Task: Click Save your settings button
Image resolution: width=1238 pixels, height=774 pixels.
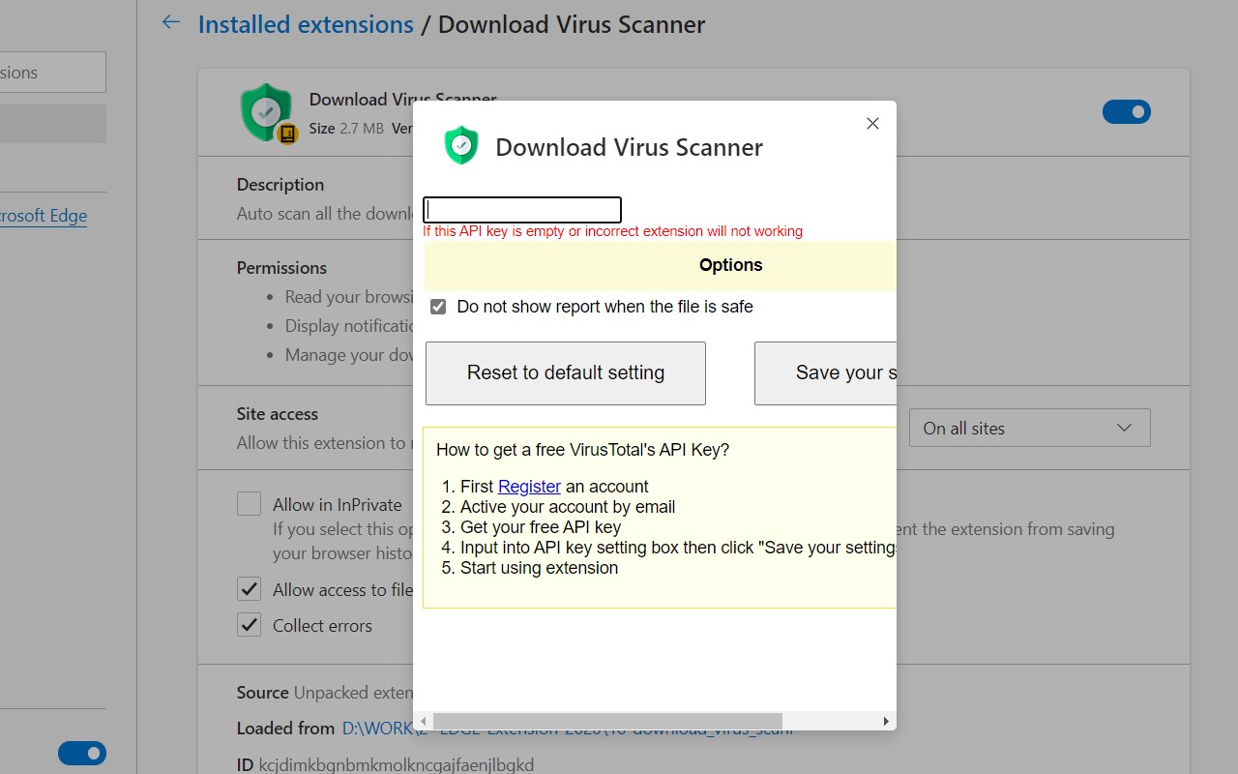Action: click(825, 372)
